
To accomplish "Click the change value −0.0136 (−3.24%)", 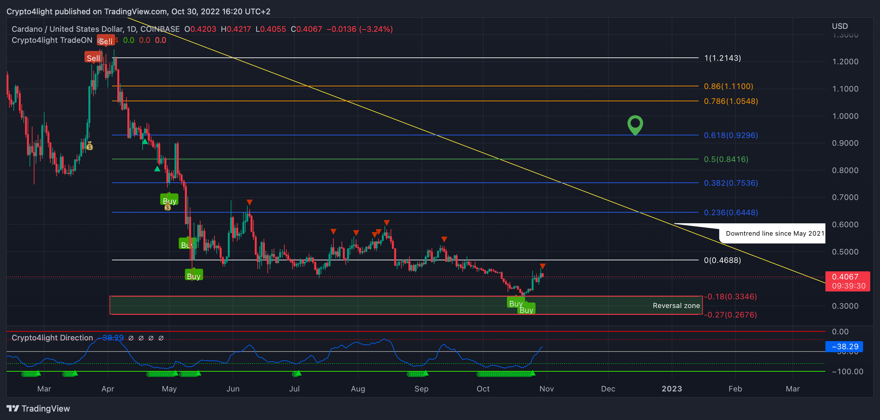I will coord(360,29).
